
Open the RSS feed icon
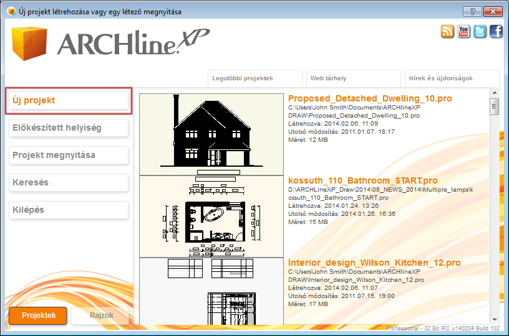point(447,31)
